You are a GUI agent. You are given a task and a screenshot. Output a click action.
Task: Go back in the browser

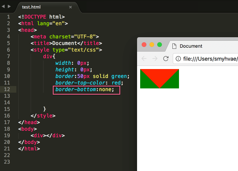coord(144,59)
